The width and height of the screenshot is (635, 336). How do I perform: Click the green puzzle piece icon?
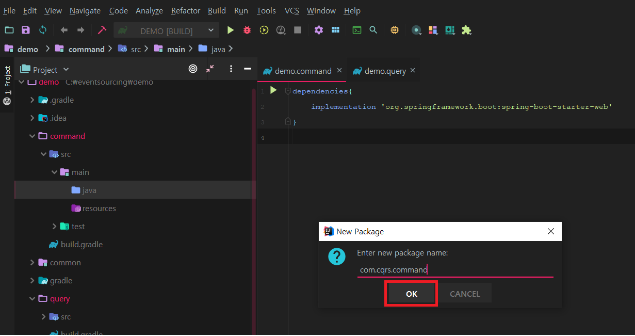coord(466,30)
